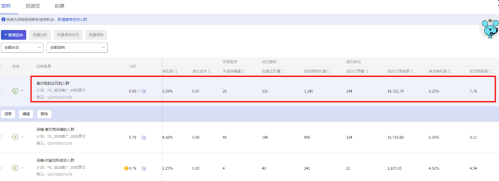Sort by 成交订单金额 column arrows
This screenshot has height=181, width=499.
[411, 71]
